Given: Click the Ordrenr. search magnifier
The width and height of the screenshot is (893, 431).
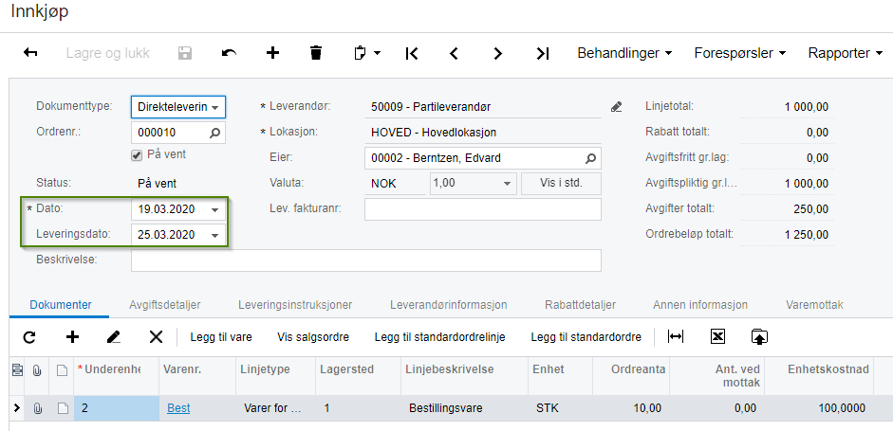Looking at the screenshot, I should click(x=214, y=133).
